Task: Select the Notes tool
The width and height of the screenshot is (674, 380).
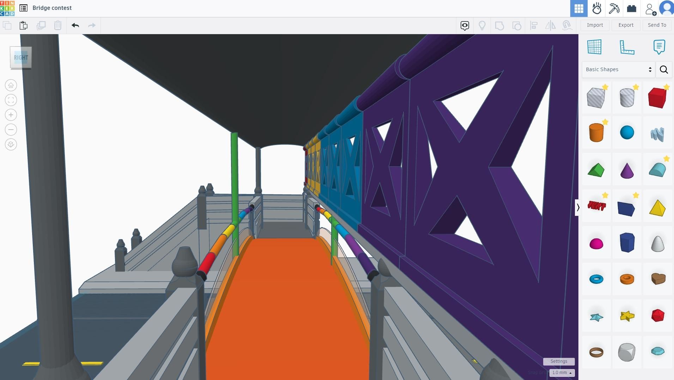Action: point(659,47)
